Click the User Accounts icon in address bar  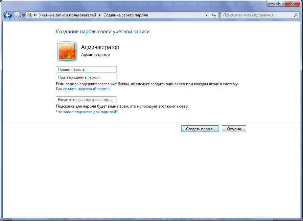[x=30, y=15]
